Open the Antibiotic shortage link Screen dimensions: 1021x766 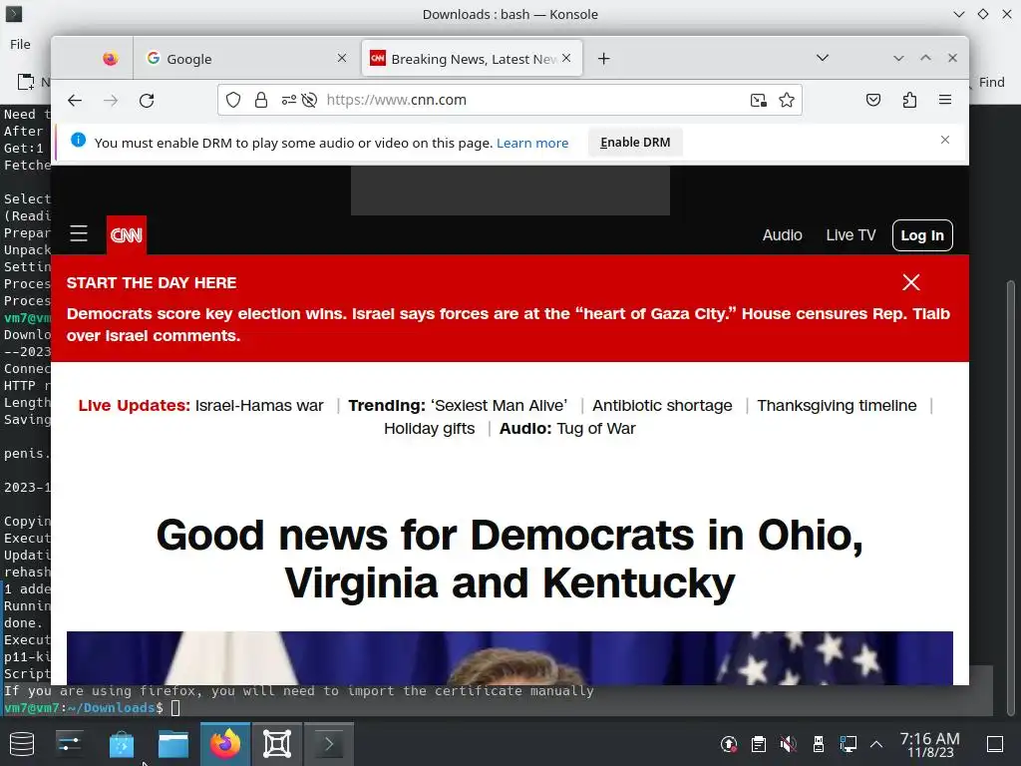[662, 405]
